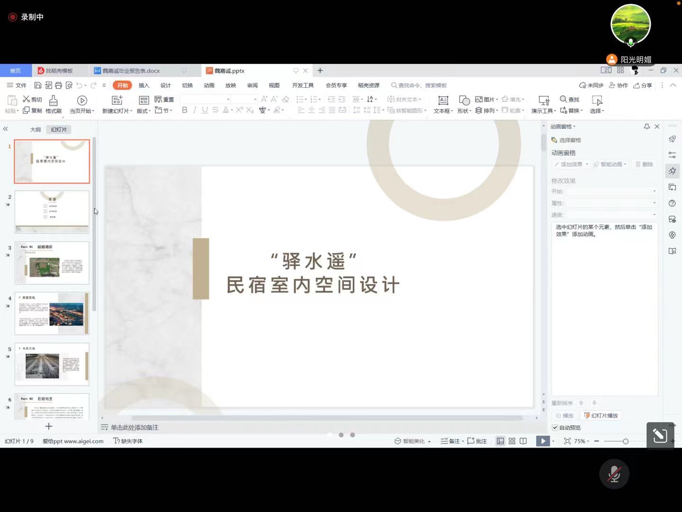Insert a text box via 文本框 icon
Viewport: 682px width, 512px height.
(443, 101)
